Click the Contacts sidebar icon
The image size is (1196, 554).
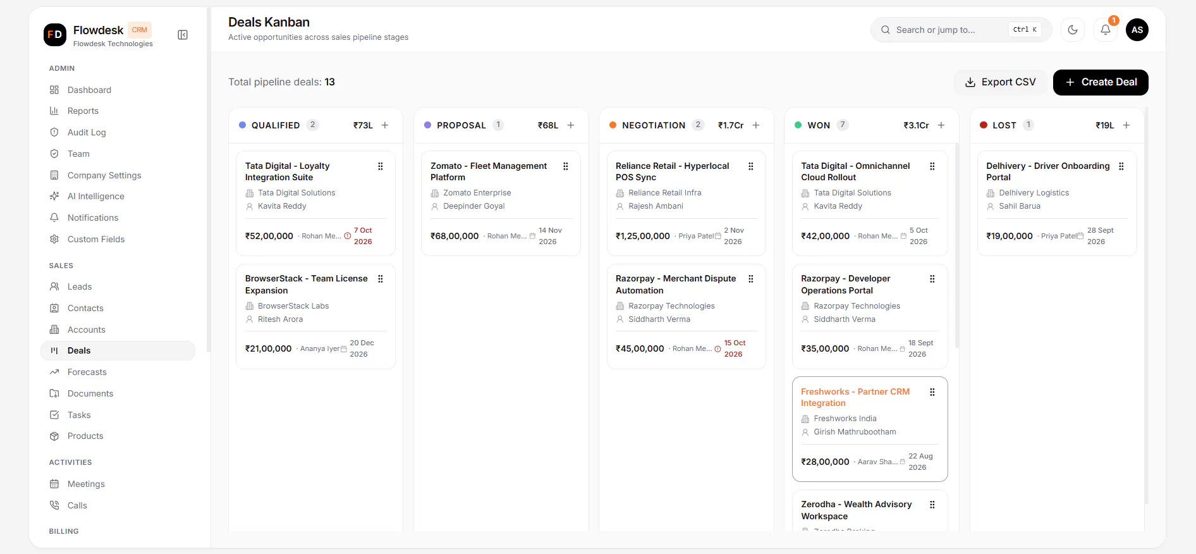(x=54, y=308)
